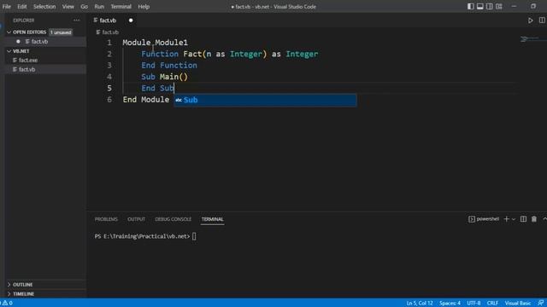Click the terminal prompt input
This screenshot has height=307, width=547.
point(194,236)
